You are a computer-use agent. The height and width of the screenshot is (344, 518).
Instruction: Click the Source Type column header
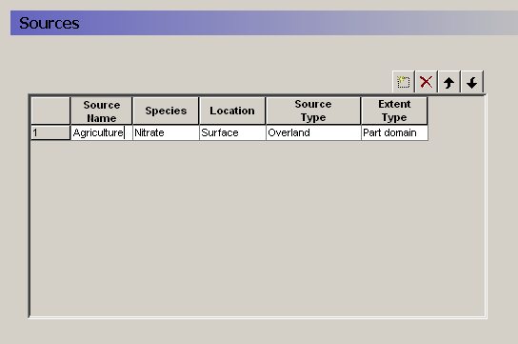pyautogui.click(x=313, y=111)
